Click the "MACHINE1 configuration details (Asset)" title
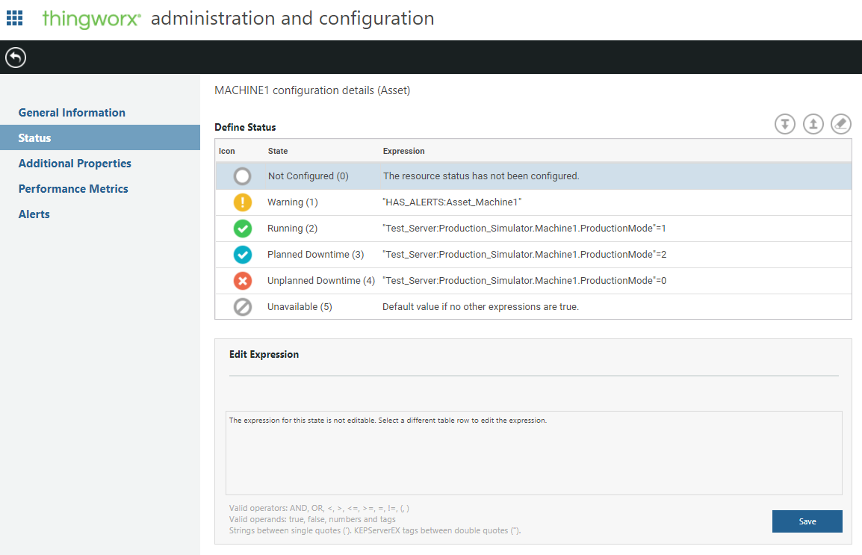 point(312,90)
